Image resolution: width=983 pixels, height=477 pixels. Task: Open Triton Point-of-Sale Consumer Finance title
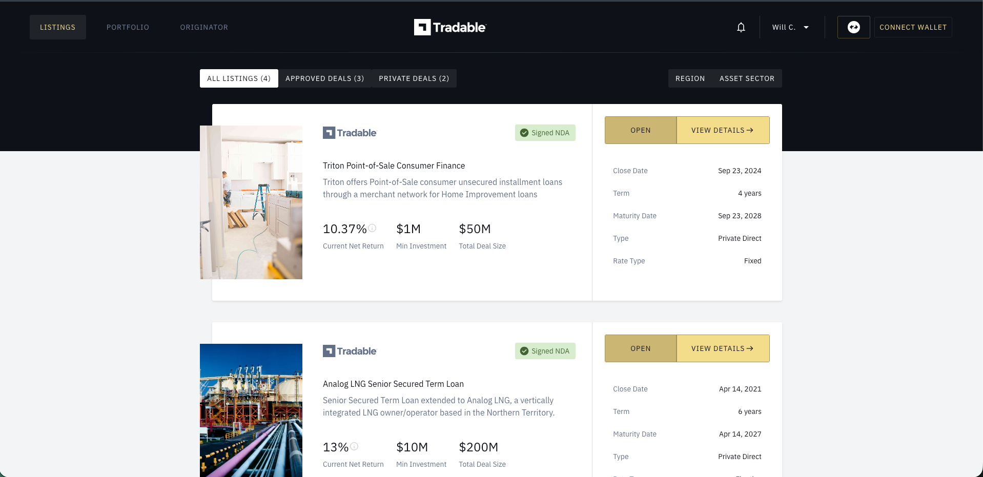pyautogui.click(x=394, y=165)
